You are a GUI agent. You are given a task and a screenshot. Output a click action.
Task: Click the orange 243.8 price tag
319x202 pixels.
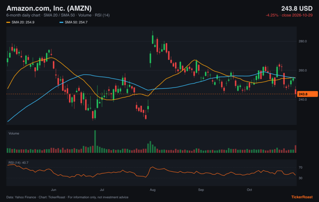click(x=307, y=94)
